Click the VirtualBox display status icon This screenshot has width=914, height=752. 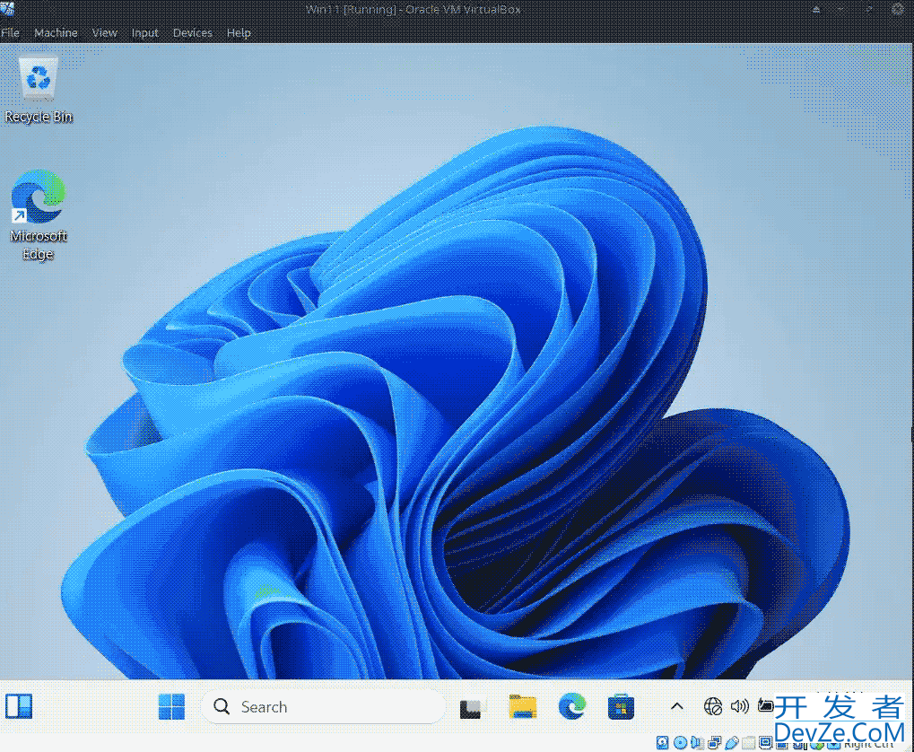click(766, 742)
